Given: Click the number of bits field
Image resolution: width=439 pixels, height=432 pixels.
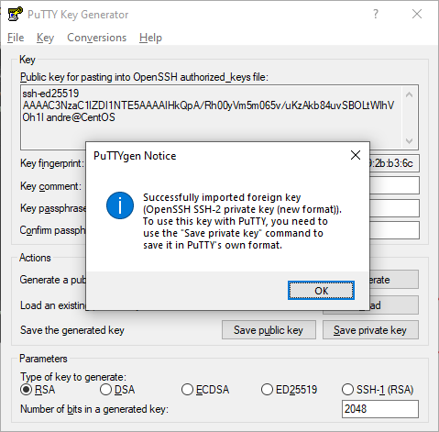Looking at the screenshot, I should 380,409.
